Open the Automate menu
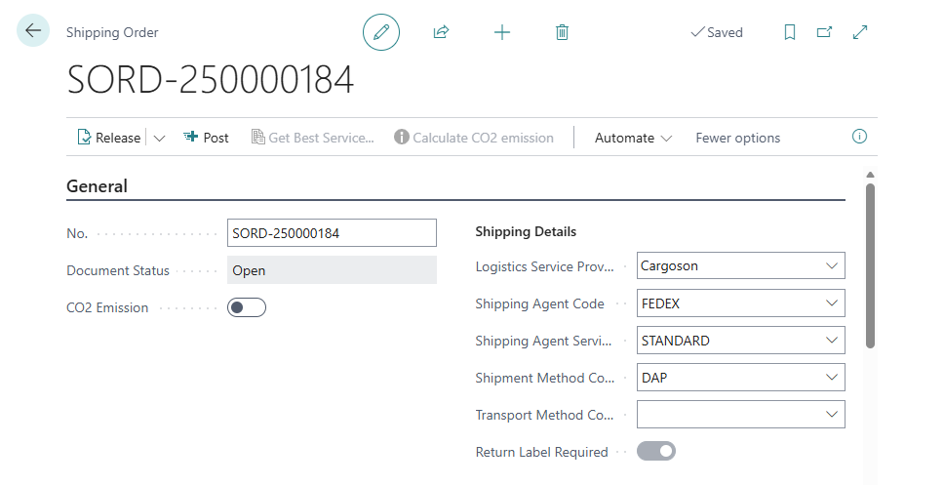 pyautogui.click(x=633, y=138)
